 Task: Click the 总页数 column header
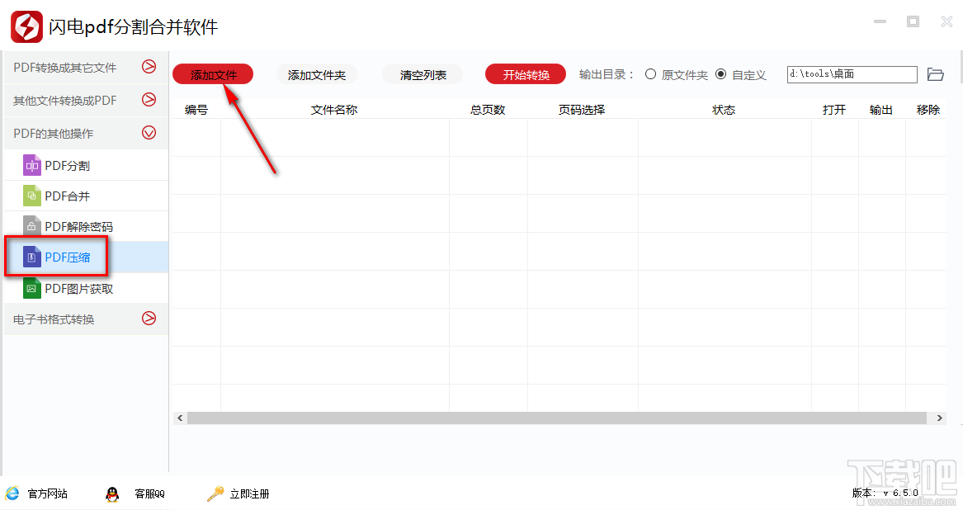click(x=488, y=110)
